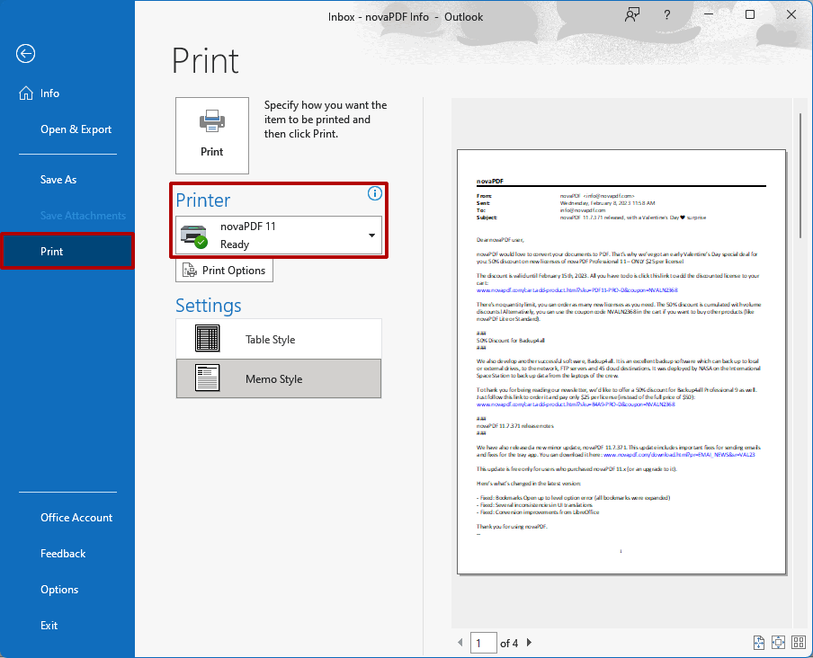
Task: Switch to Multiple Pages preview view
Action: tap(798, 642)
